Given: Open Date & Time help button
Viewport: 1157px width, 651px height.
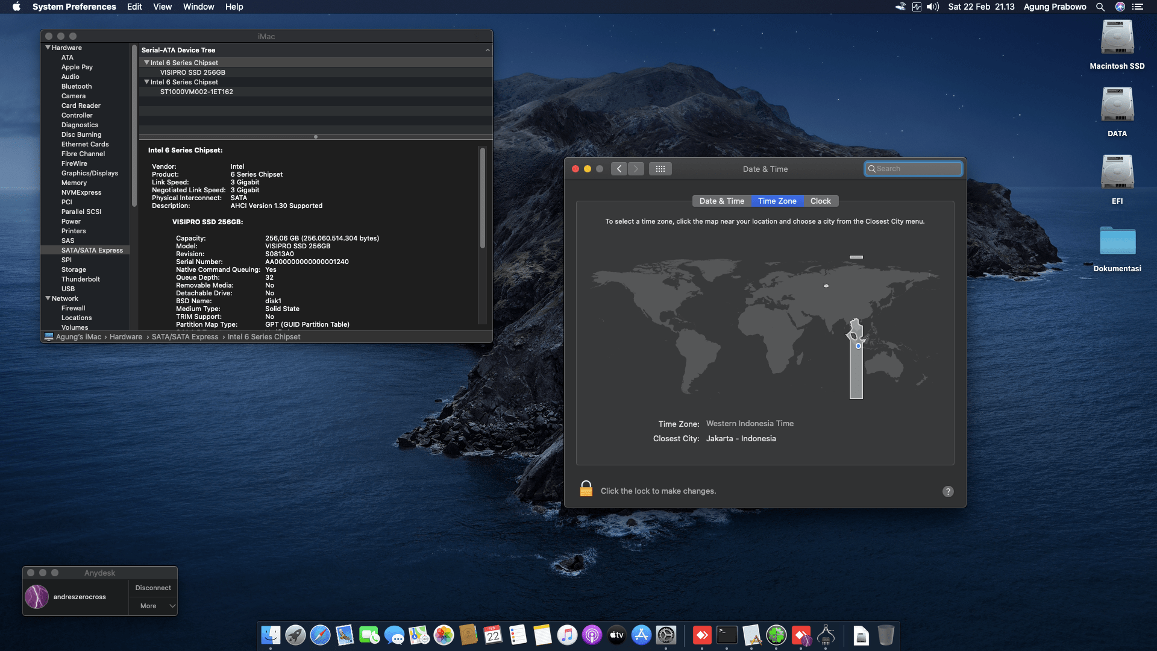Looking at the screenshot, I should click(948, 491).
